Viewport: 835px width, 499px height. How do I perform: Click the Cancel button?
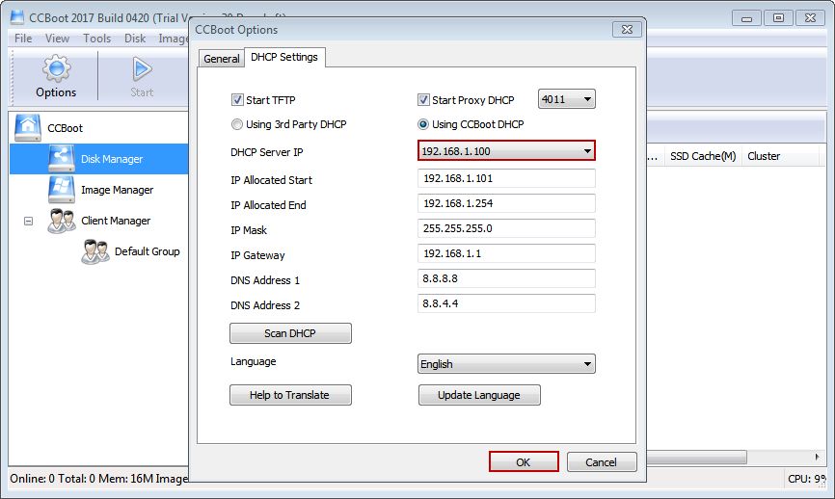[x=602, y=461]
